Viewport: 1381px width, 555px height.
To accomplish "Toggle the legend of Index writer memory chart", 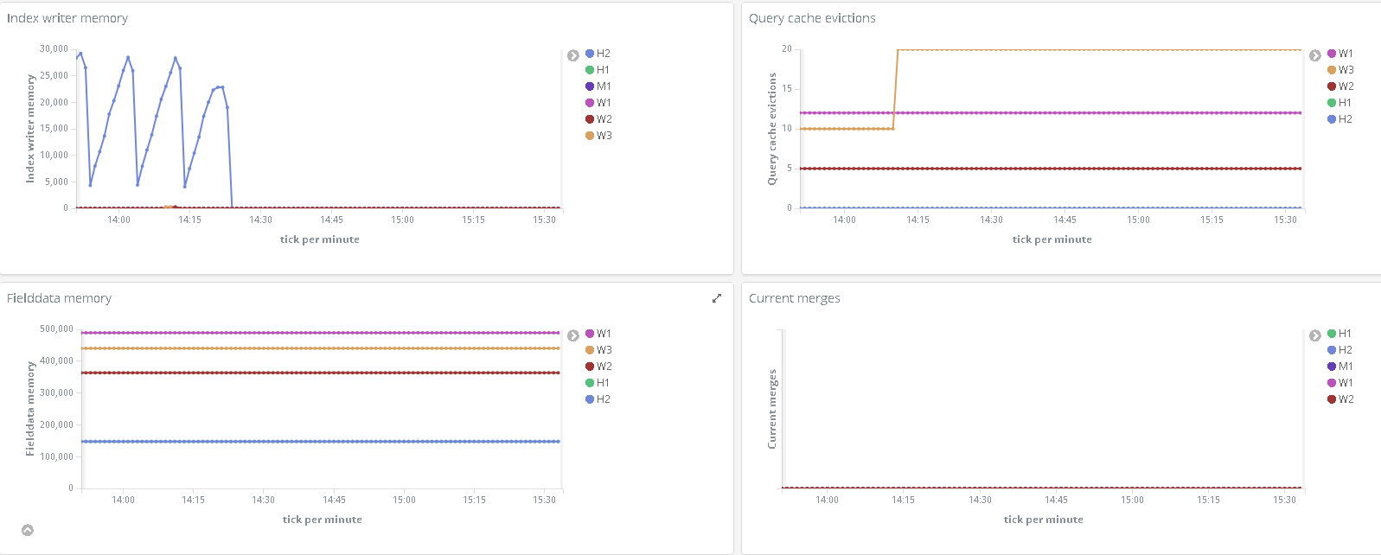I will tap(573, 55).
